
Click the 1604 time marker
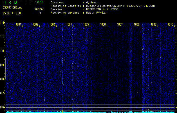coord(69,25)
